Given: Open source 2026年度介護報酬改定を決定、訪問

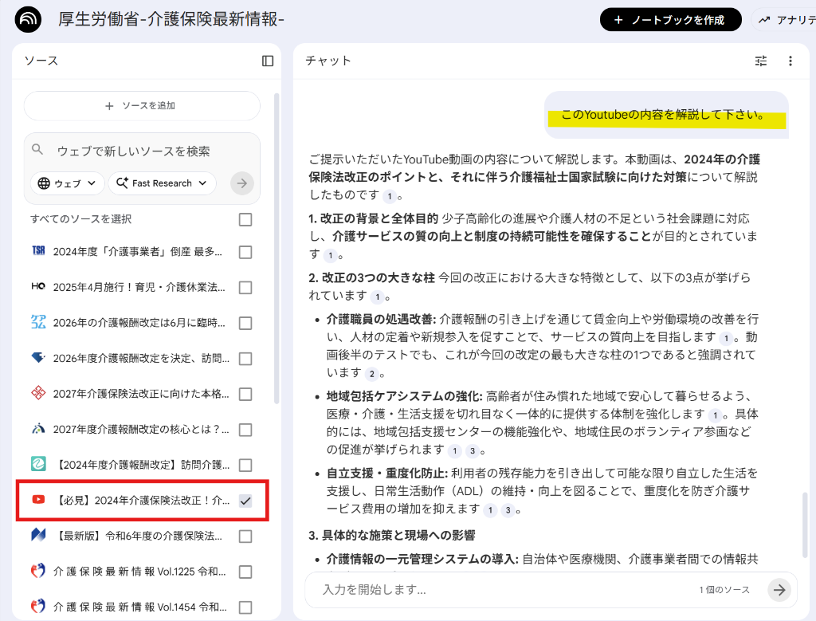Looking at the screenshot, I should click(x=141, y=359).
